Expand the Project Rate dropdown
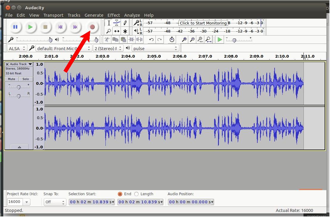 tap(27, 202)
